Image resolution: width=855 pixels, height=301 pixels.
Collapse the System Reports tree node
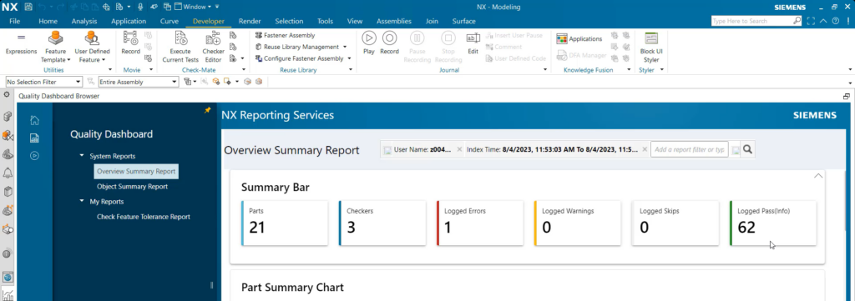pos(83,156)
